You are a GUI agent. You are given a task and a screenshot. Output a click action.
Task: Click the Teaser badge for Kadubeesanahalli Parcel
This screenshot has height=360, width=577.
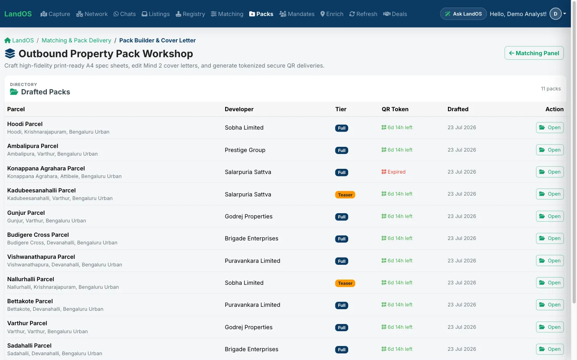(345, 195)
